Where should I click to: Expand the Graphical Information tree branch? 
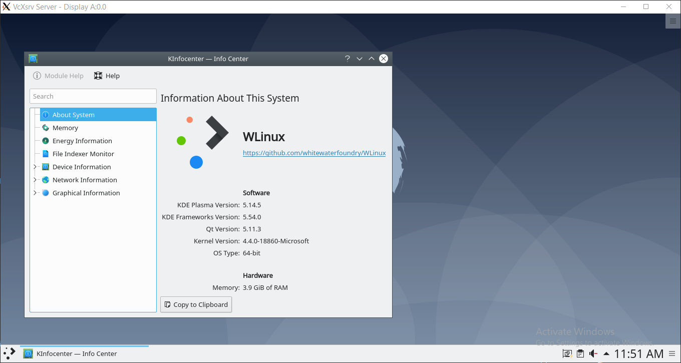[x=35, y=193]
